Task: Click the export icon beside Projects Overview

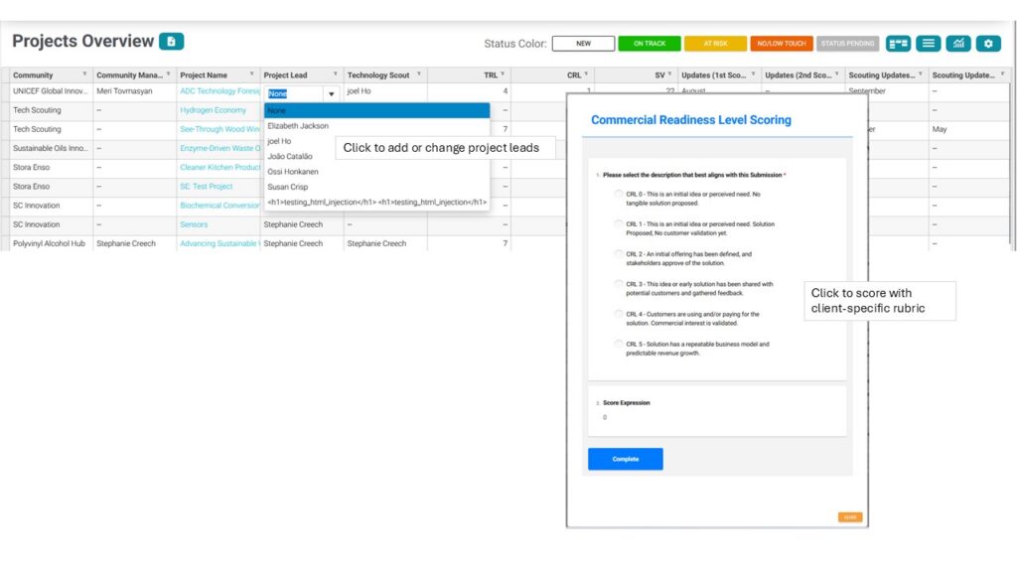Action: pos(171,42)
